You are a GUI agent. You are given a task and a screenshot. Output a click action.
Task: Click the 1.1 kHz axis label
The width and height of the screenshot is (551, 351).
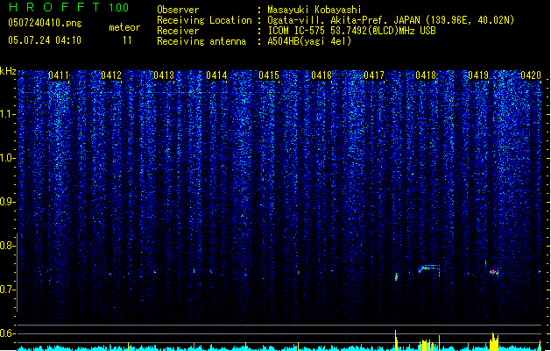coord(8,114)
